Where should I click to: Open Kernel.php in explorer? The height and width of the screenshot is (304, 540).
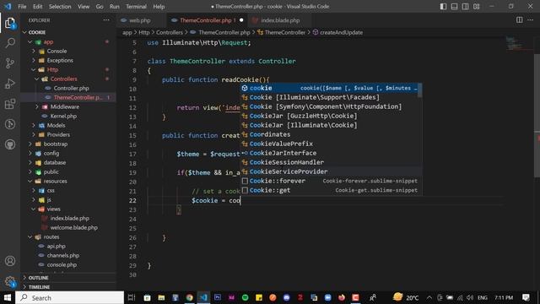pos(63,117)
